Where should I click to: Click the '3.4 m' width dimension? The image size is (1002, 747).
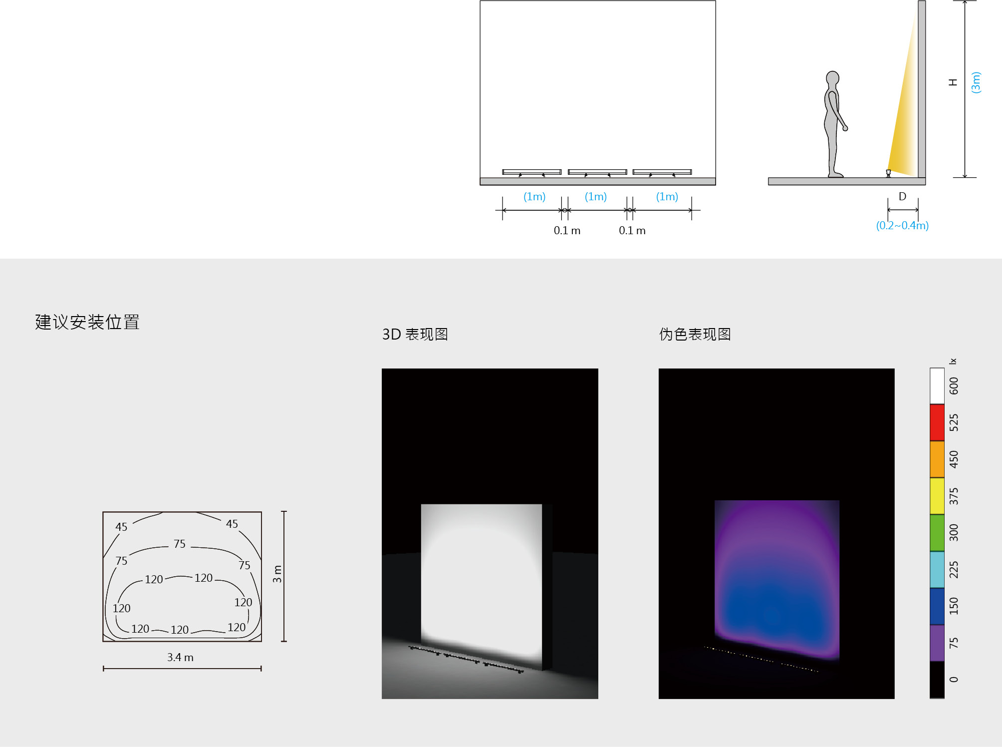point(180,657)
